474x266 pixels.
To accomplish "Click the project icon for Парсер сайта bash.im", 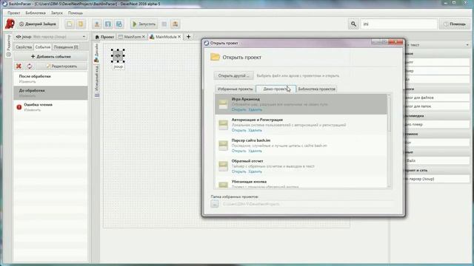I will [x=223, y=146].
